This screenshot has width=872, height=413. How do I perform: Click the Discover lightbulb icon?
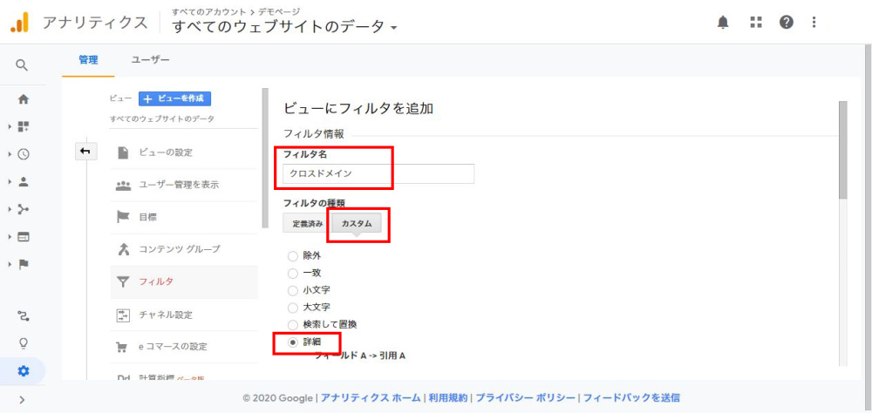(x=24, y=343)
